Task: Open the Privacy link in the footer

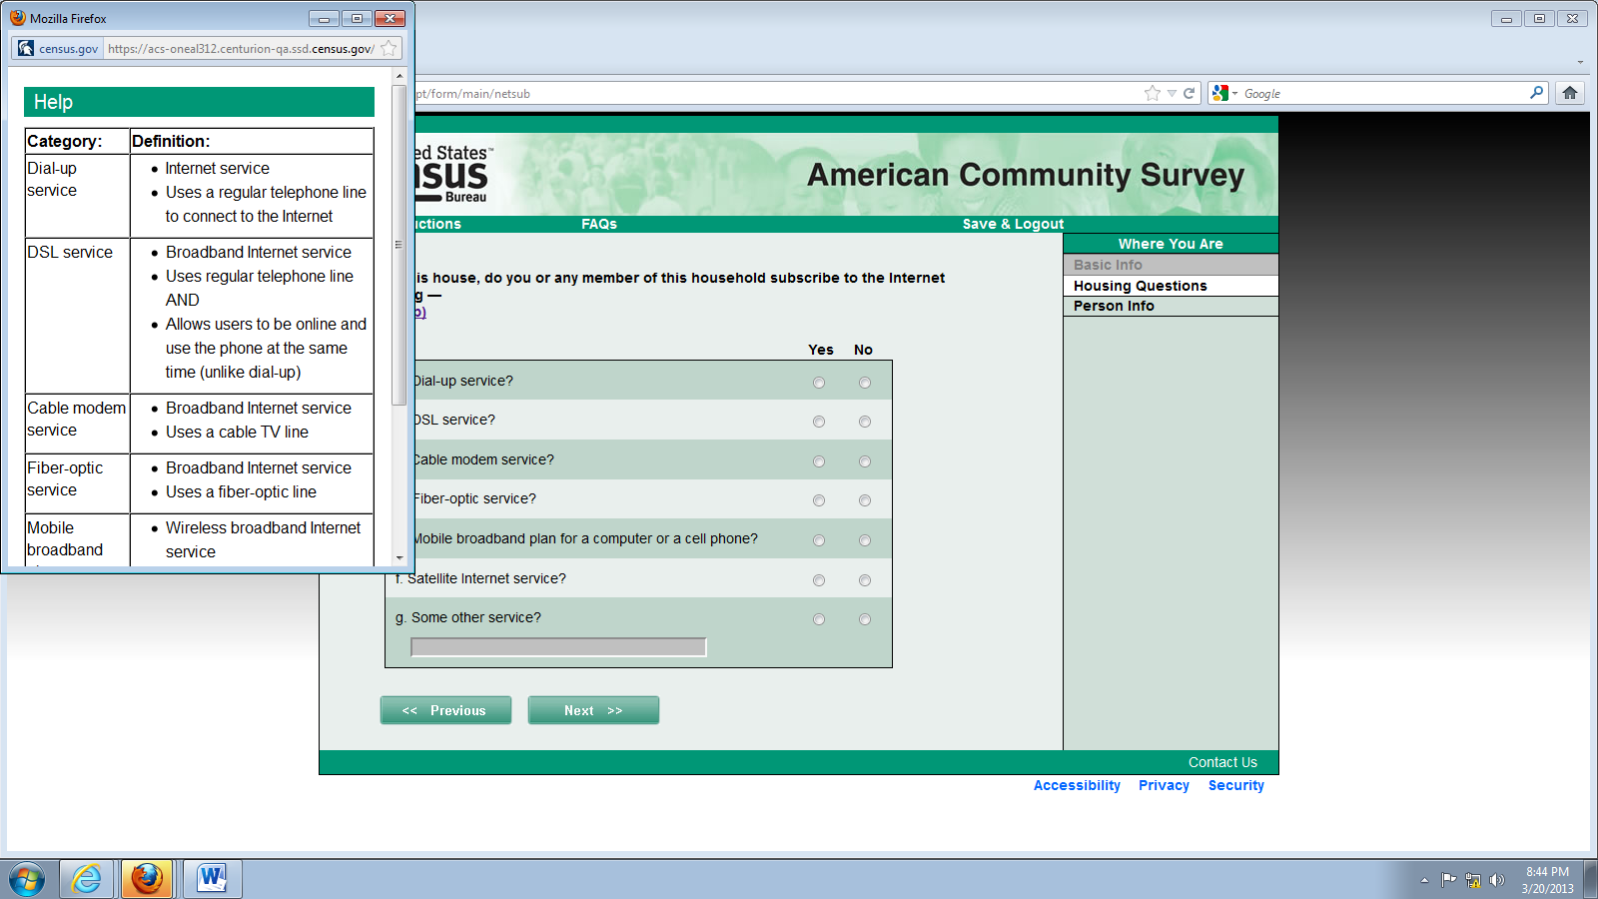Action: (1164, 785)
